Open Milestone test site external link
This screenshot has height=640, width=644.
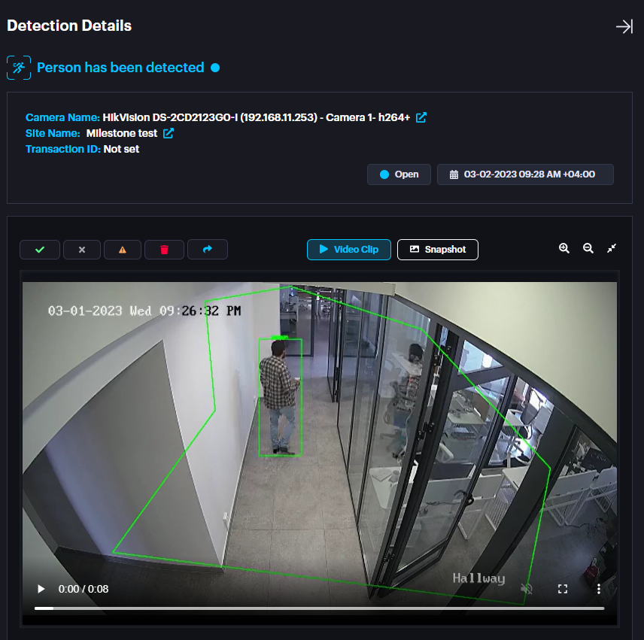(x=169, y=133)
